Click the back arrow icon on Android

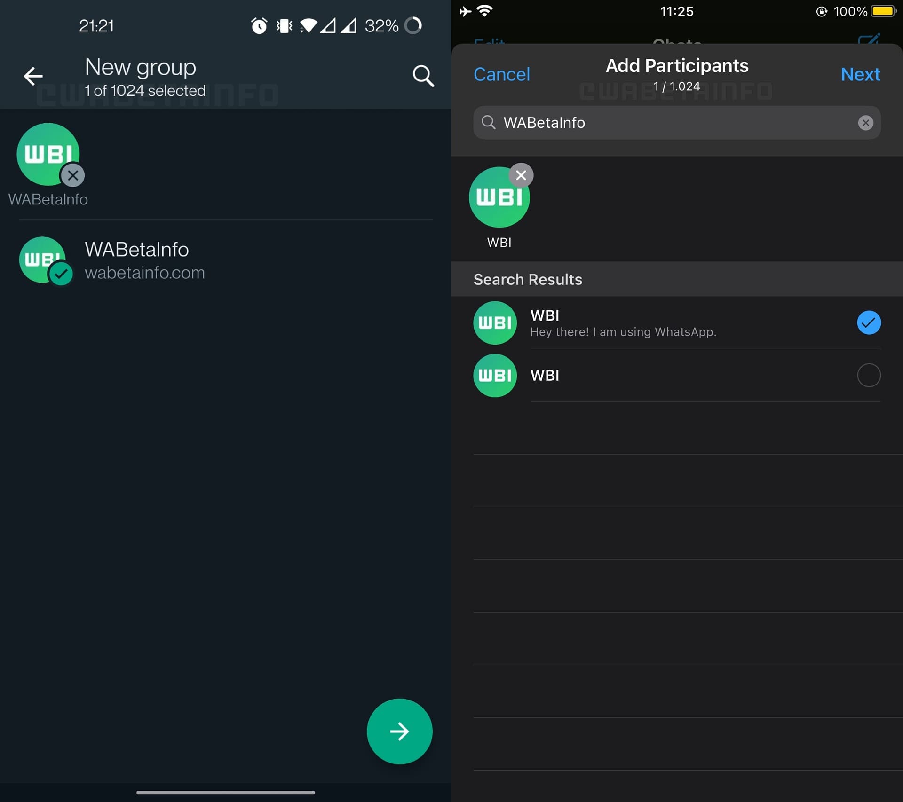coord(32,75)
